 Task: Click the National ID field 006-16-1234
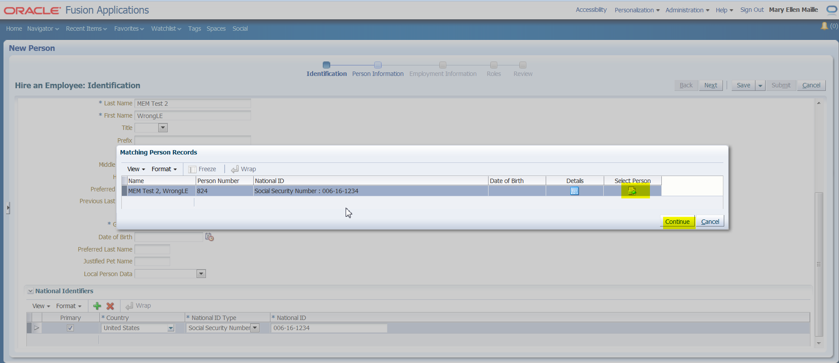329,328
